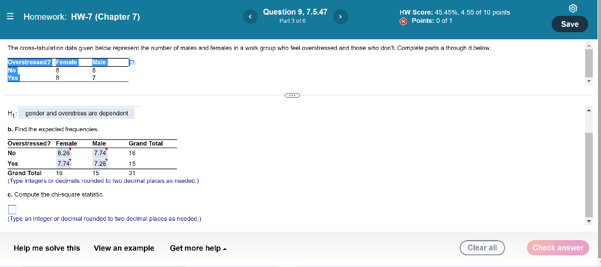This screenshot has width=601, height=267.
Task: Click 'Grand Total' row label in expected table
Action: click(x=25, y=173)
